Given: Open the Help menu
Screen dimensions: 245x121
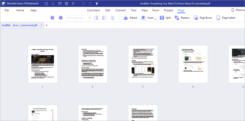Looking at the screenshot, I should click(x=33, y=10).
